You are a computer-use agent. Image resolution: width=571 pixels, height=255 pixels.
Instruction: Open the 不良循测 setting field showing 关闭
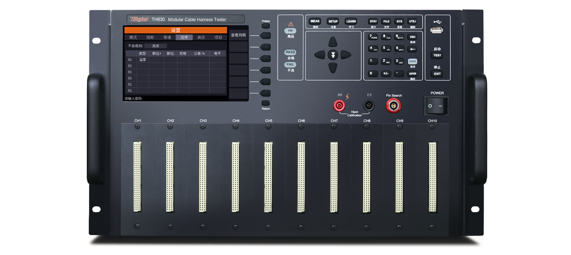(155, 46)
